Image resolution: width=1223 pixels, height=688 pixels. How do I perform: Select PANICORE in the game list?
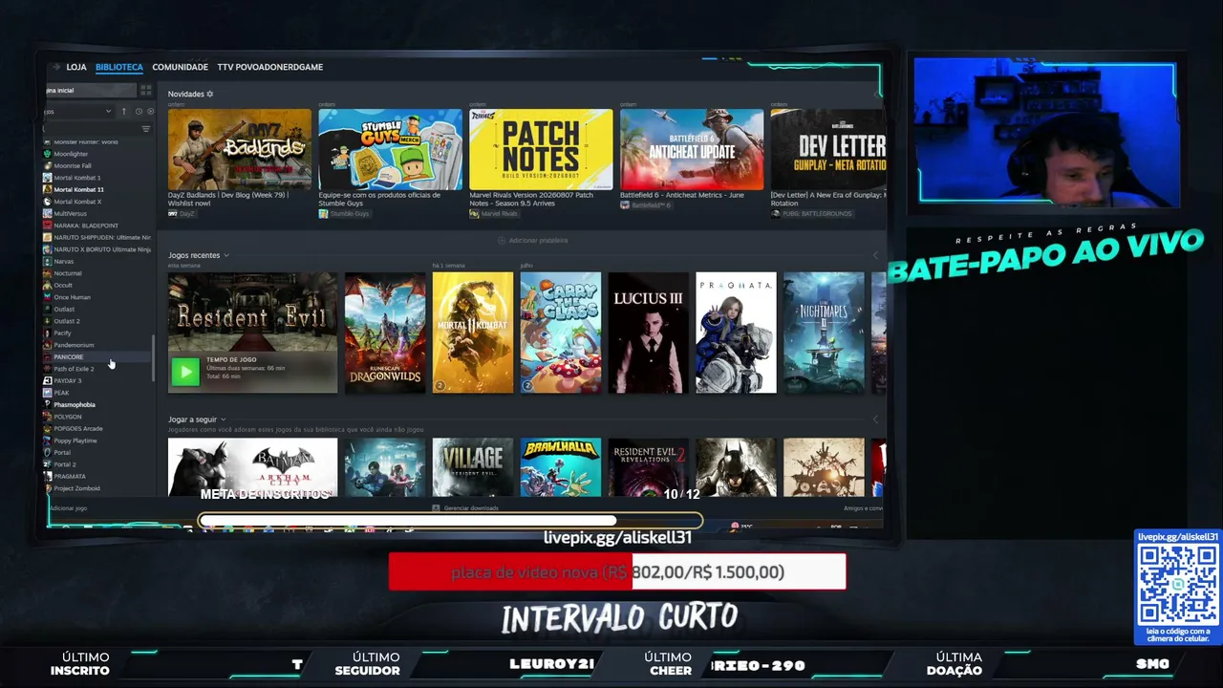point(97,356)
